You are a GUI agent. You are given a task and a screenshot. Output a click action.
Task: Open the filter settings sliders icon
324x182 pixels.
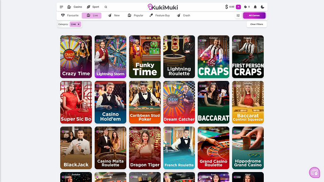pos(238,15)
